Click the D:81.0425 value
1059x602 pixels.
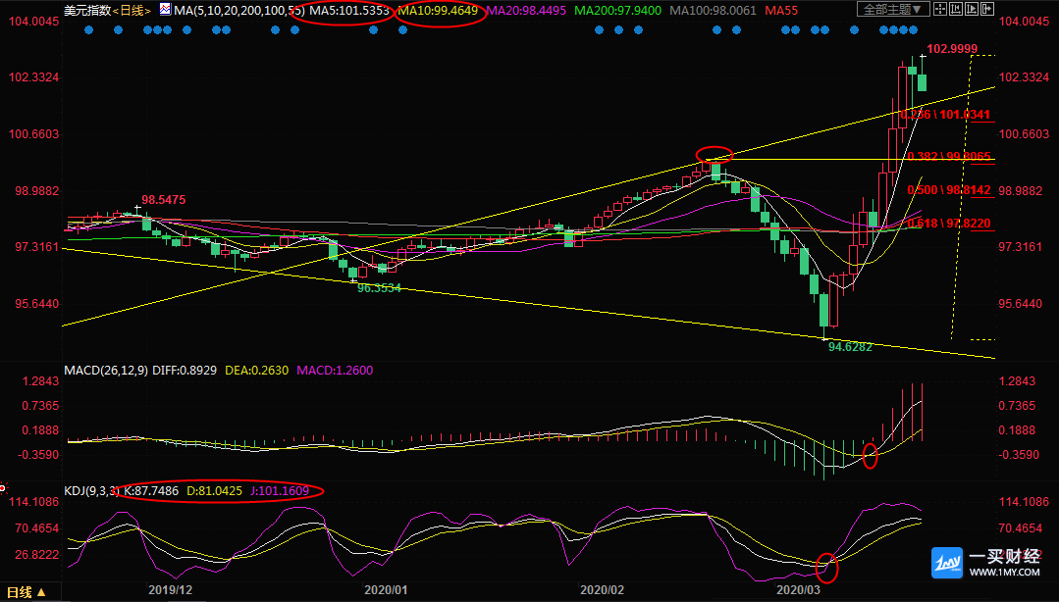214,490
